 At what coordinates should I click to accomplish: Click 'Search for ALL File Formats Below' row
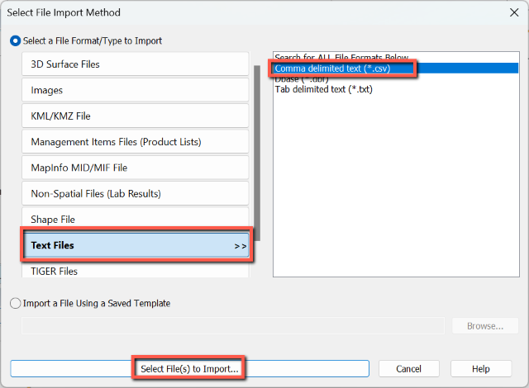coord(396,57)
